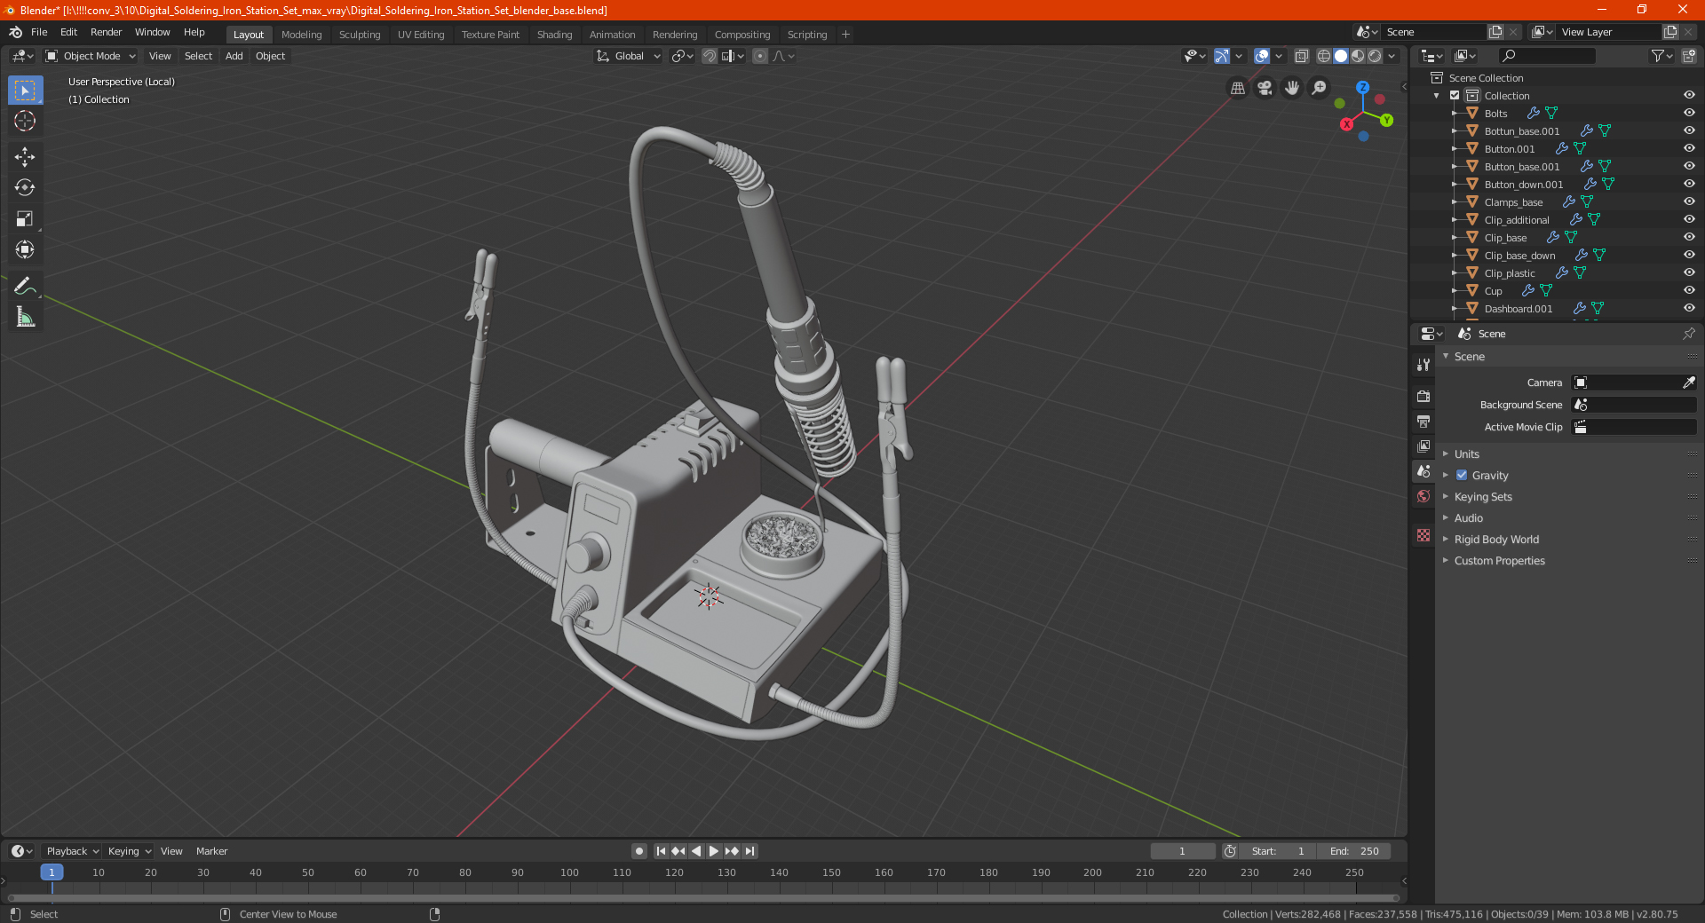Switch to UV Editing workspace tab

(x=421, y=35)
